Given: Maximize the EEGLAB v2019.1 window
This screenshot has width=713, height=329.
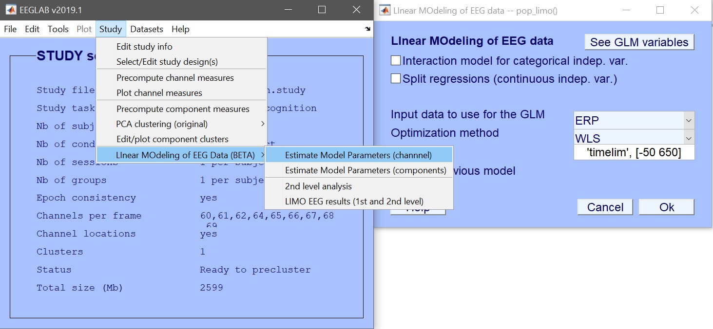Looking at the screenshot, I should click(x=322, y=10).
